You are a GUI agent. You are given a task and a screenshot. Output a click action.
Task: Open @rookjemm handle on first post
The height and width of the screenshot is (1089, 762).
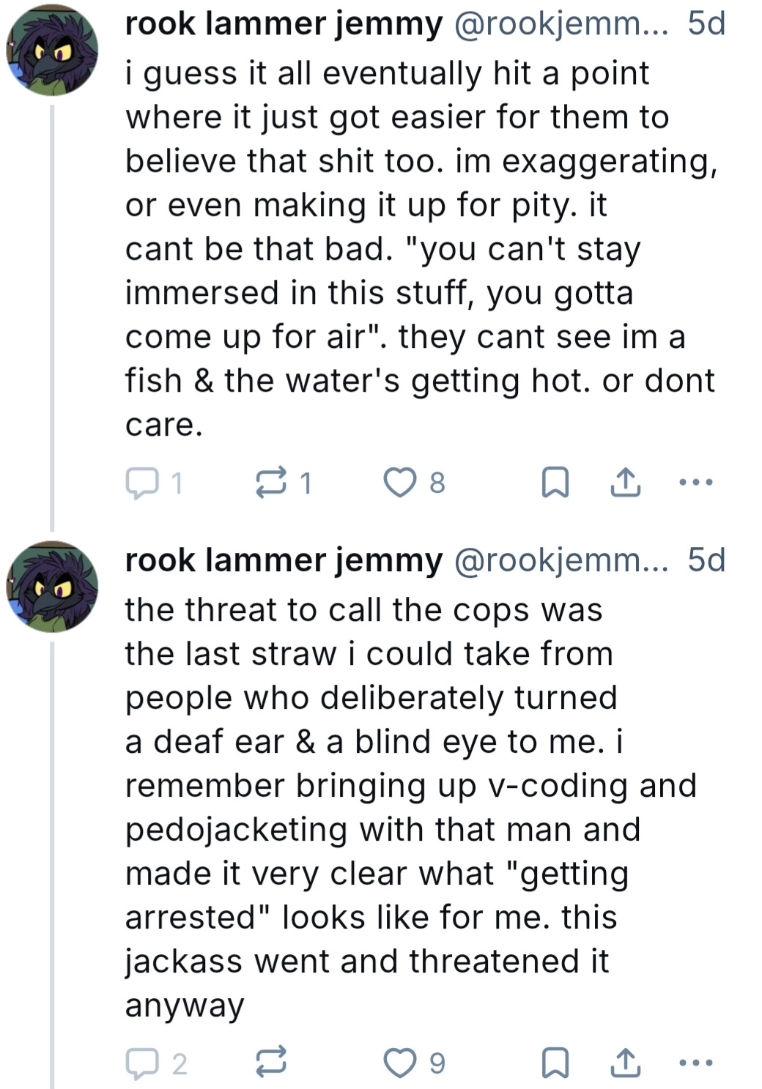click(561, 24)
